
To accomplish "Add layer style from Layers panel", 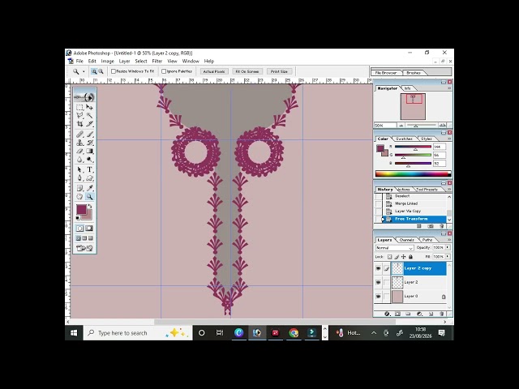I will (x=387, y=314).
